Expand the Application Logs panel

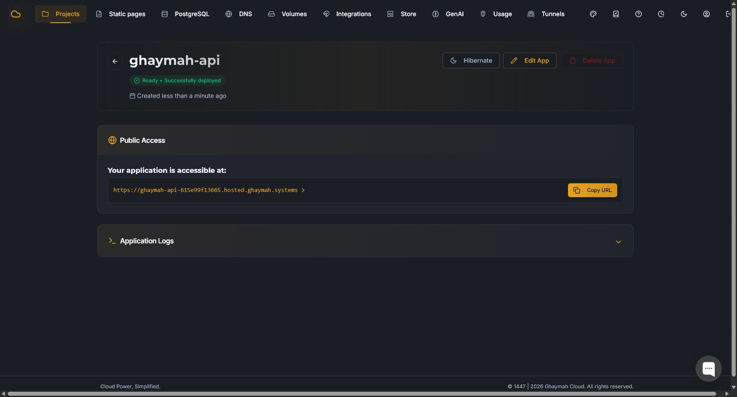coord(365,241)
